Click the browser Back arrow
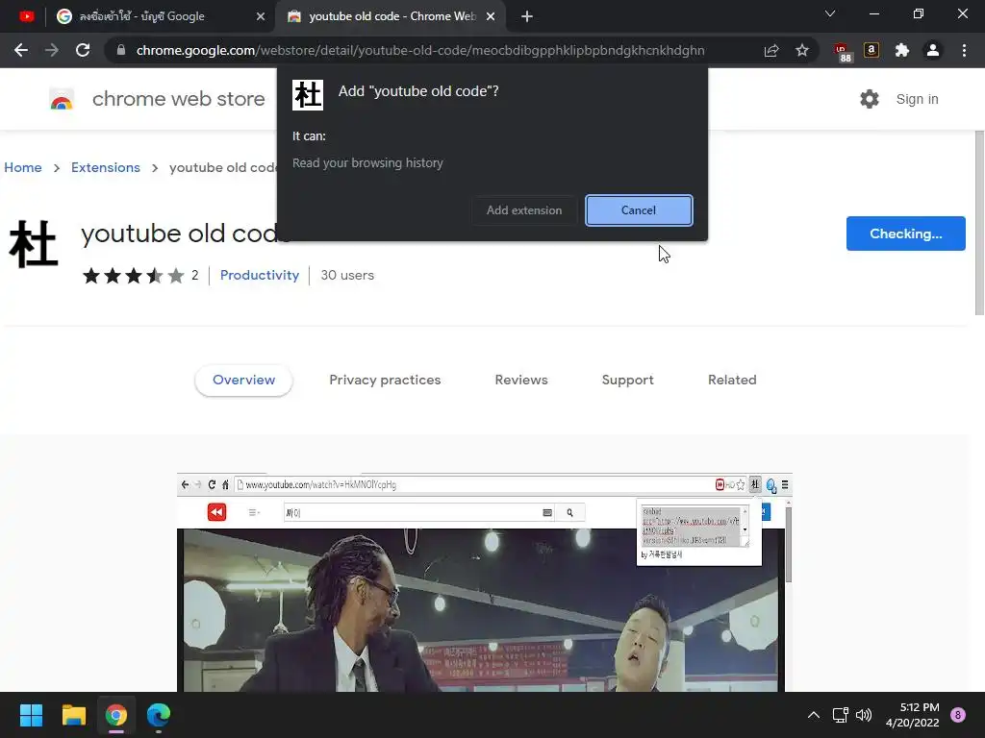985x738 pixels. (21, 50)
